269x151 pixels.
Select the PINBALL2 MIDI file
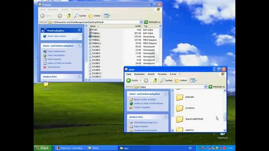point(95,43)
